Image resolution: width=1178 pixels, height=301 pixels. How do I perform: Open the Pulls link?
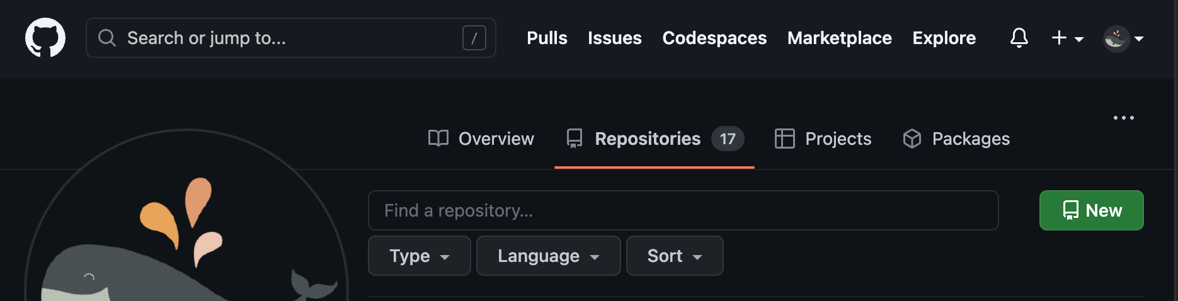coord(547,38)
